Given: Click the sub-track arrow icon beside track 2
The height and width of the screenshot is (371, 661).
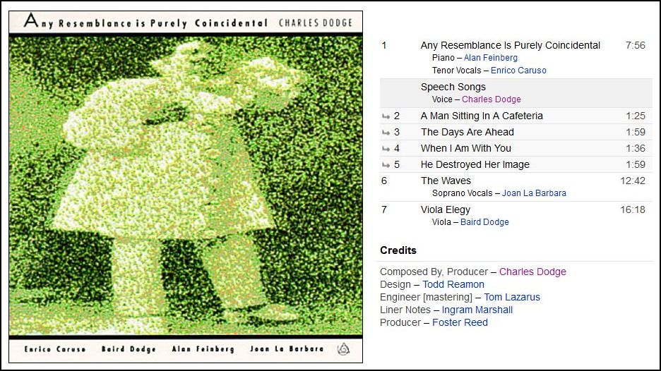Looking at the screenshot, I should tap(386, 116).
